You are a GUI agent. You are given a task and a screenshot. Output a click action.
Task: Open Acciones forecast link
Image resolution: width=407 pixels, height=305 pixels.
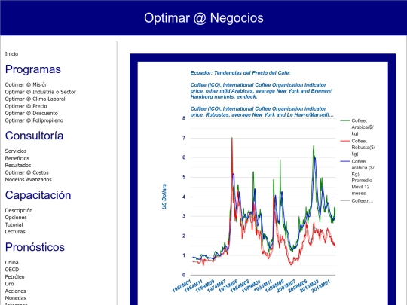coord(15,291)
